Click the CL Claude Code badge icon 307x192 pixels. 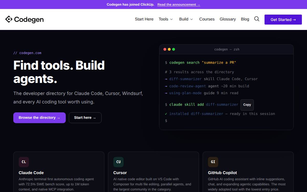coord(24,162)
